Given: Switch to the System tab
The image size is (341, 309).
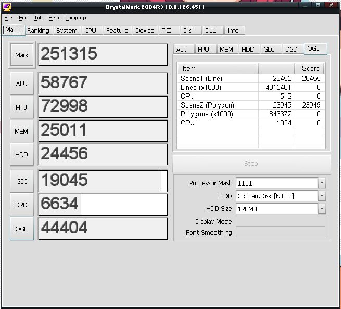Looking at the screenshot, I should [x=67, y=30].
